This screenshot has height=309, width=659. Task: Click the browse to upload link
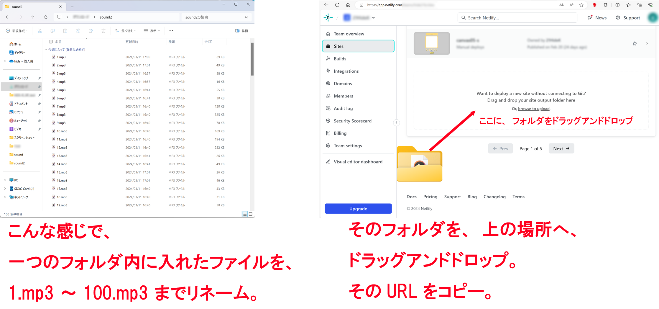coord(534,109)
